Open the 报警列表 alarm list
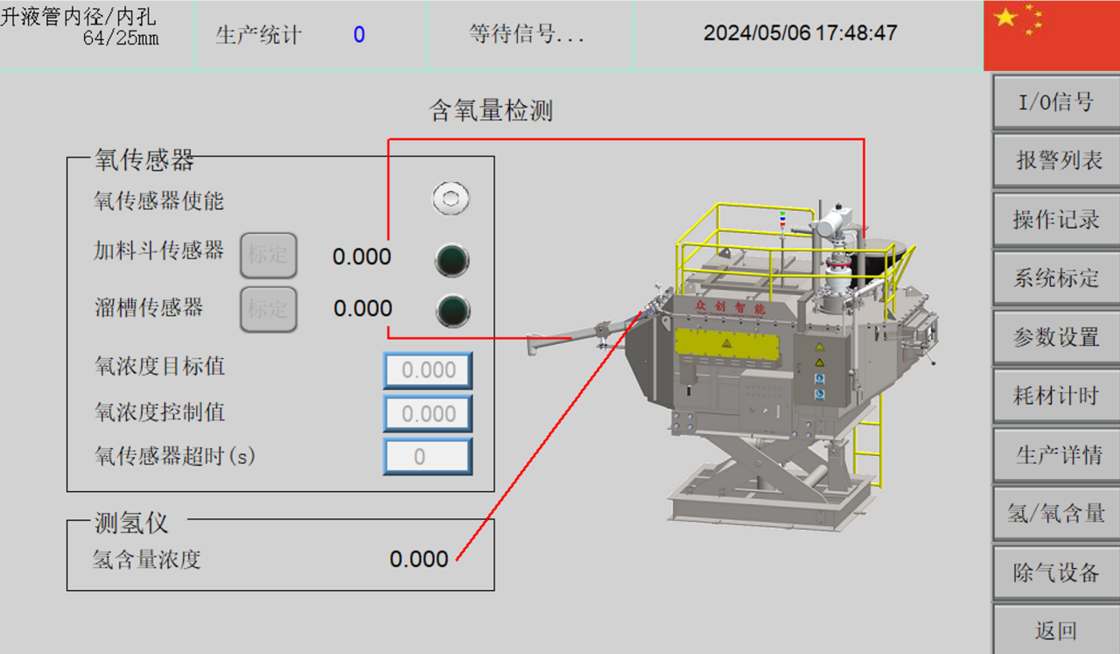The height and width of the screenshot is (654, 1120). coord(1056,161)
